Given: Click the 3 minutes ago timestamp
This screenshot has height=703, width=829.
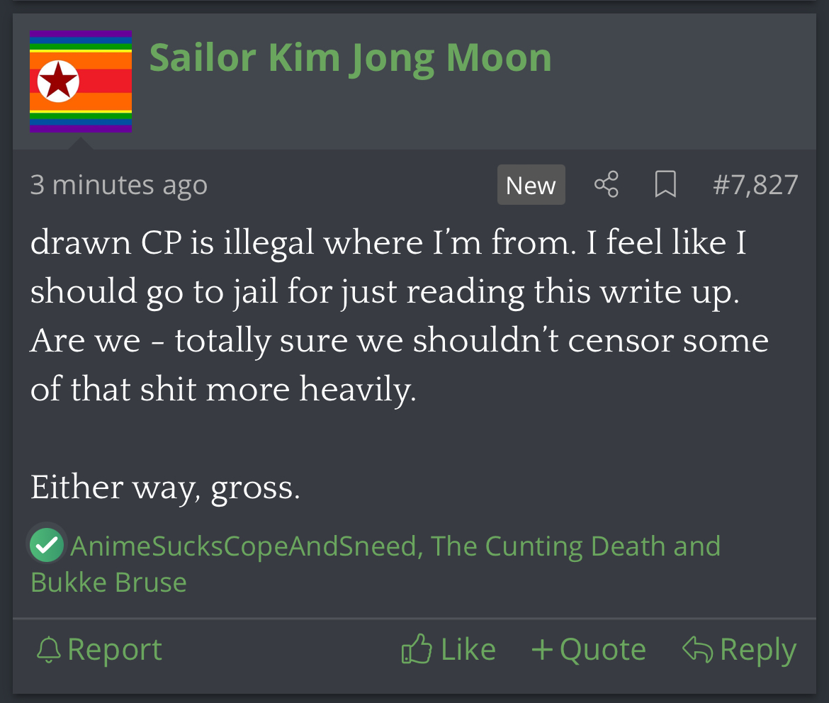Looking at the screenshot, I should pyautogui.click(x=119, y=185).
